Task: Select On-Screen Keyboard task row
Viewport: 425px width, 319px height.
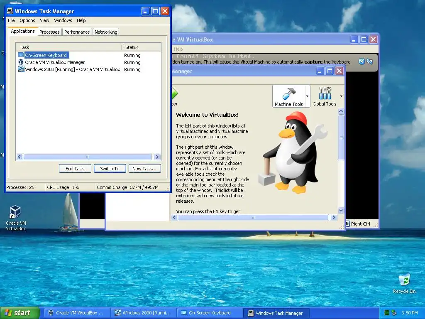Action: pos(88,55)
